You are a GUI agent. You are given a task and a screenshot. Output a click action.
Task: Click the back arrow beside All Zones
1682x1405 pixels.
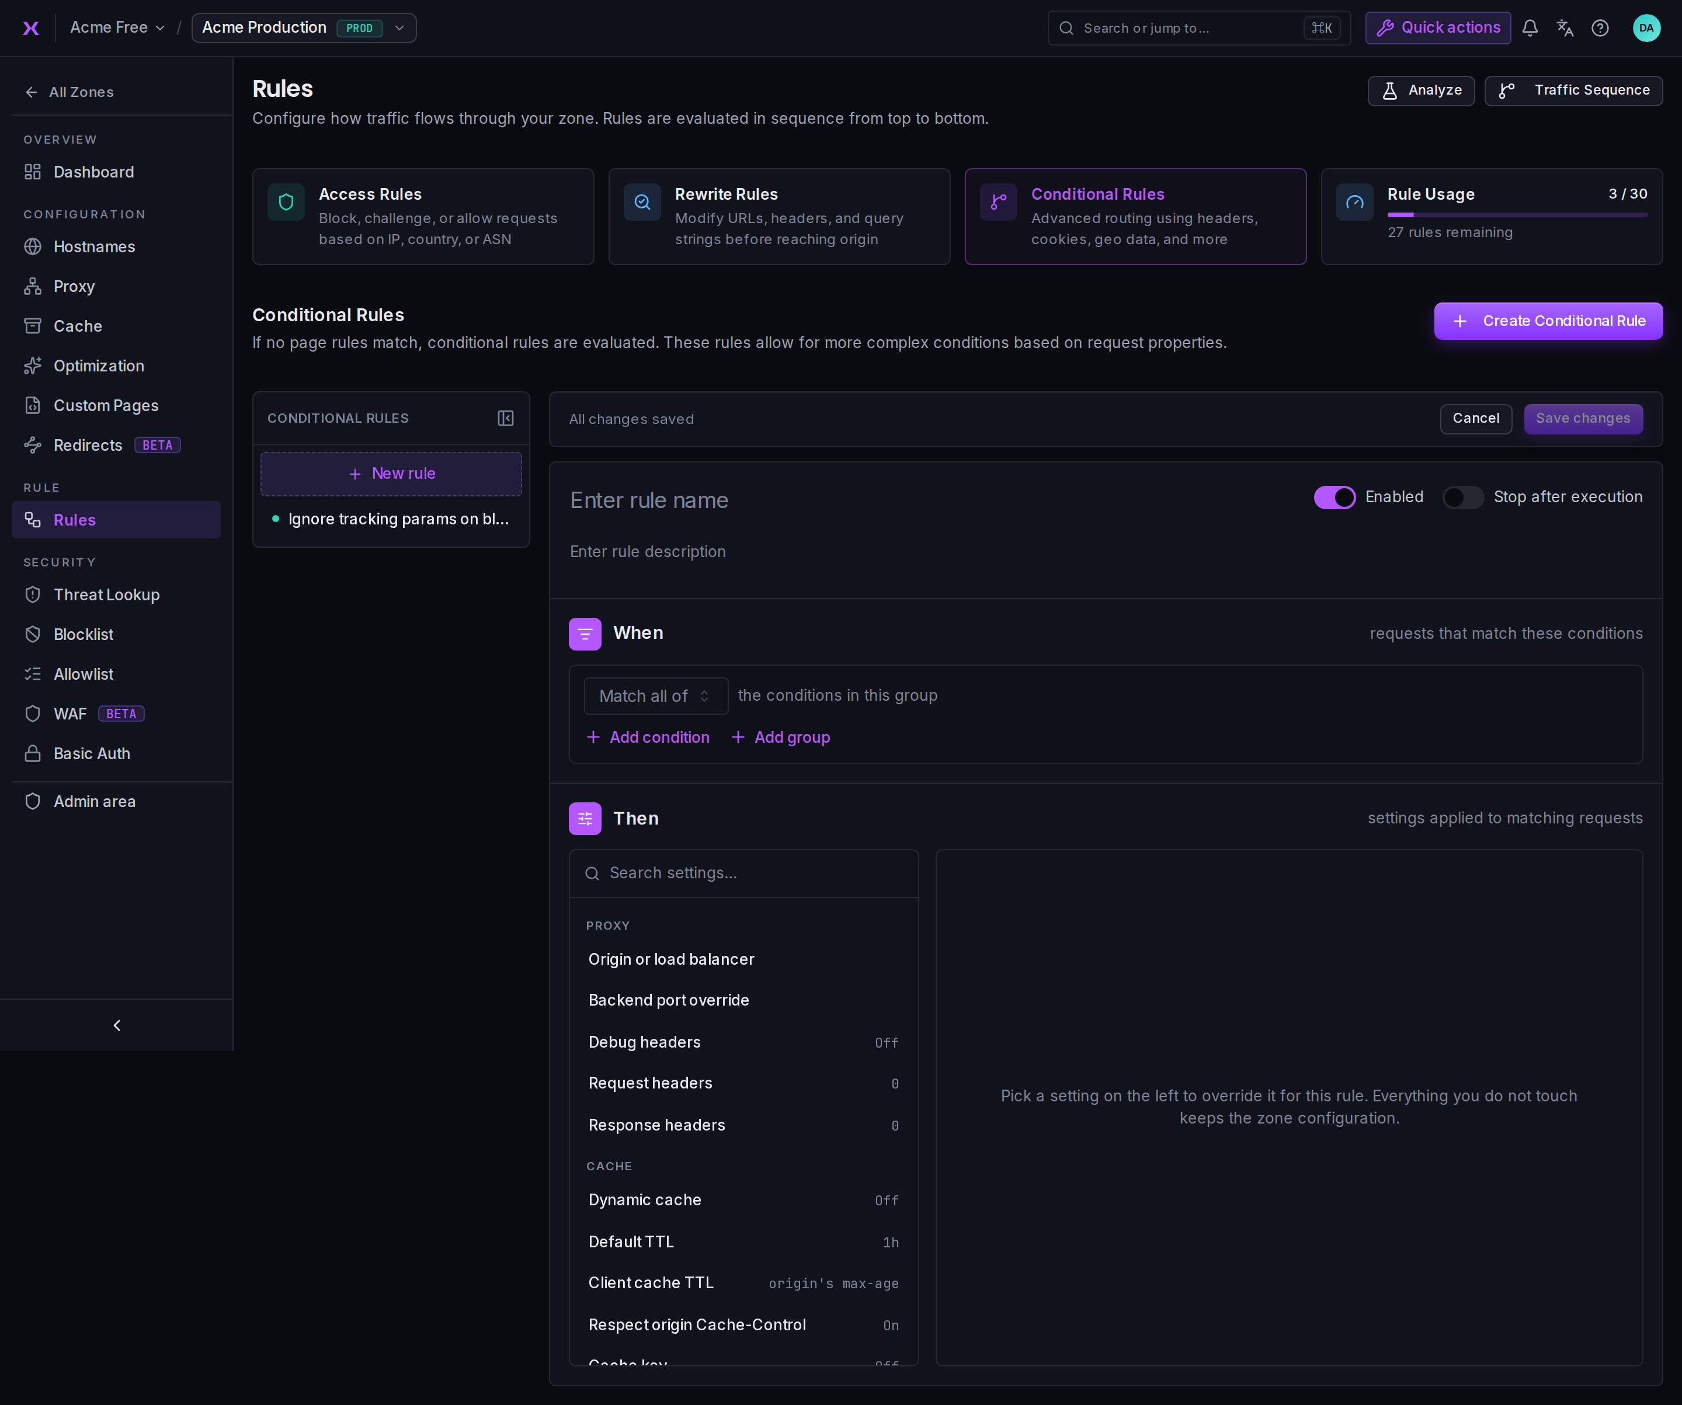point(31,92)
